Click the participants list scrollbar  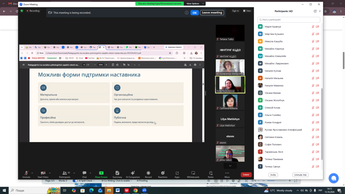coord(322,124)
